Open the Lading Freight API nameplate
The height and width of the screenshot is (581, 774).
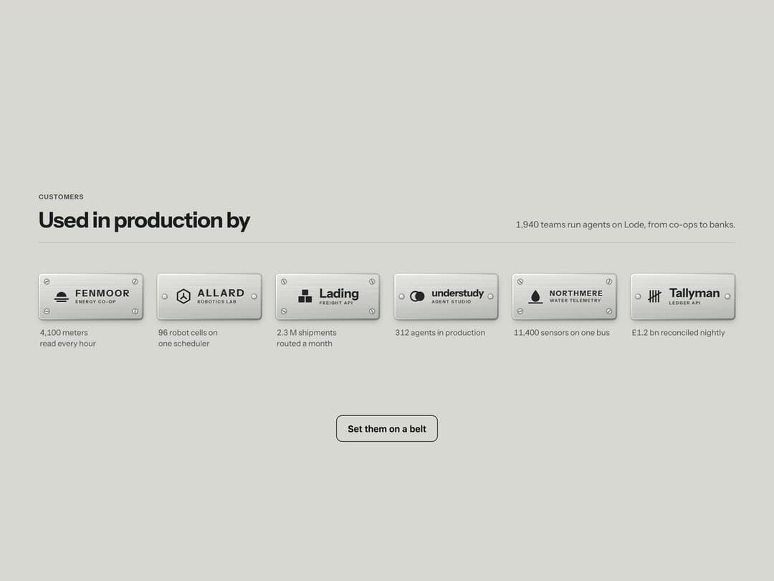coord(328,296)
